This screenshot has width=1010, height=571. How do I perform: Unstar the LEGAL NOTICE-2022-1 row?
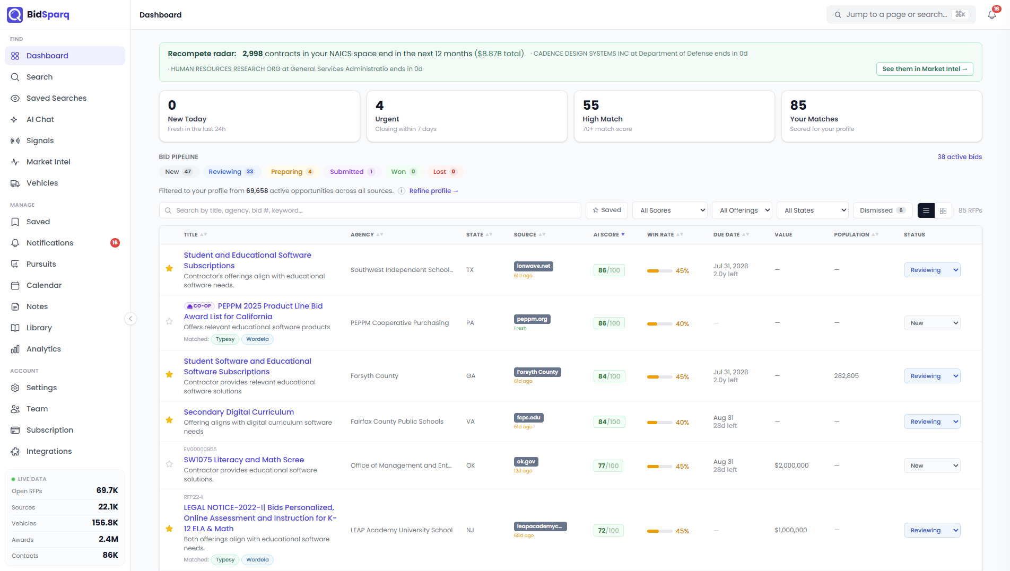coord(169,529)
